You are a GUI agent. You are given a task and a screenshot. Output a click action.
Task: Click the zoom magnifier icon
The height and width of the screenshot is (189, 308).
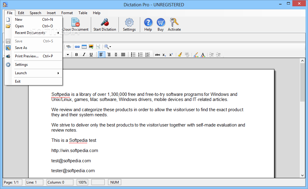click(106, 47)
